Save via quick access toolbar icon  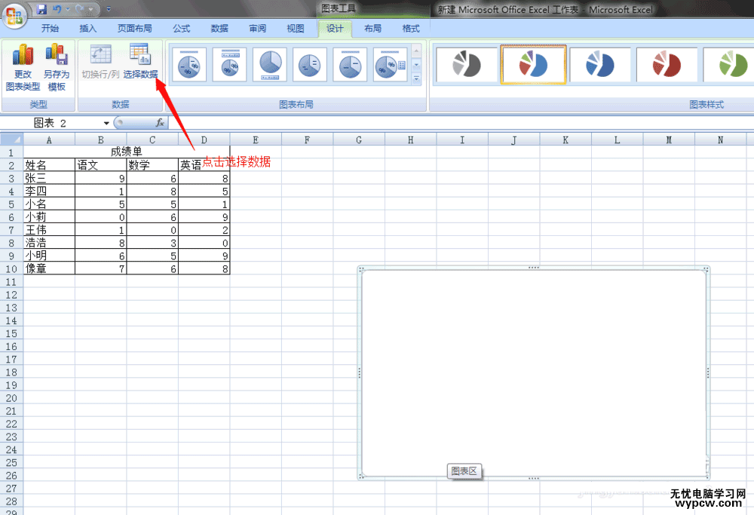tap(41, 9)
